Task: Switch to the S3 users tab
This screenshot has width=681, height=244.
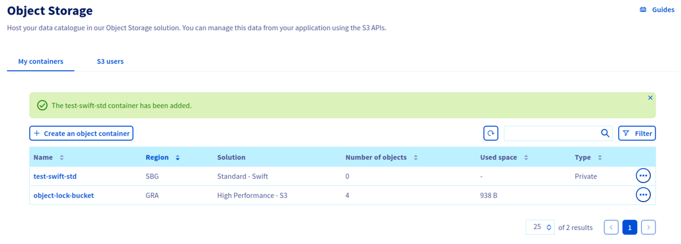Action: tap(110, 62)
